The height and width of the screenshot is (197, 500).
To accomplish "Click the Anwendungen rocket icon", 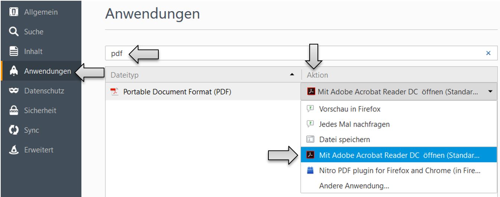I will [x=14, y=71].
